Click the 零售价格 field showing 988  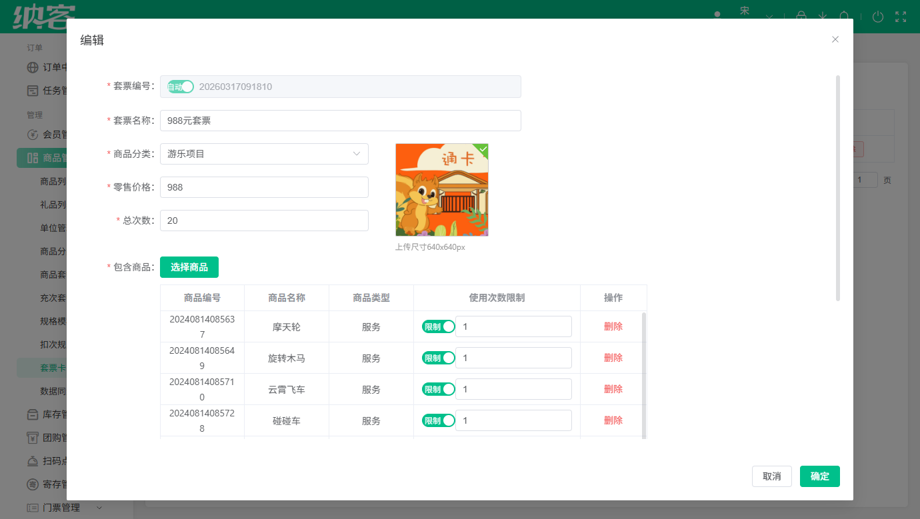(264, 187)
